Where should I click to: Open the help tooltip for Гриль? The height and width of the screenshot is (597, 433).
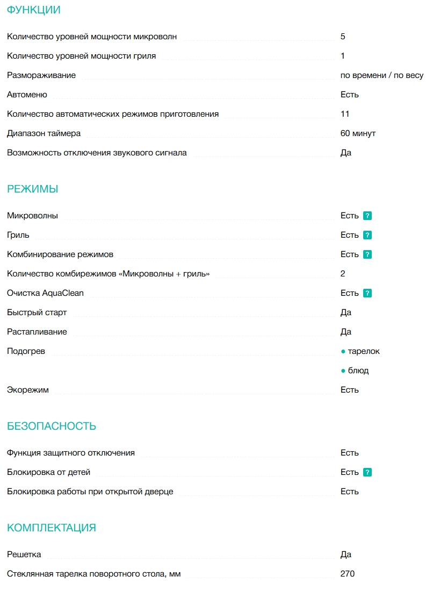click(x=367, y=235)
